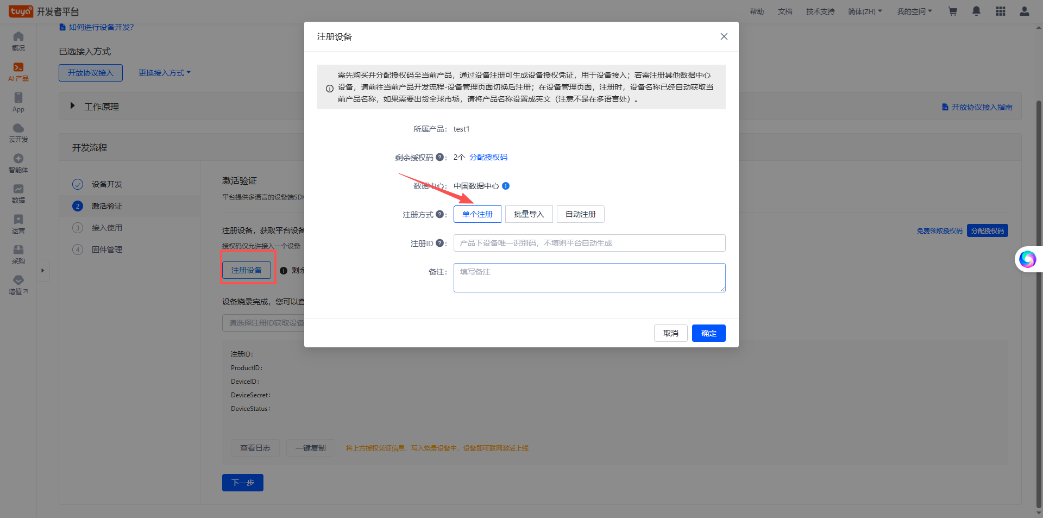Click the 一键复制 button
The height and width of the screenshot is (518, 1043).
coord(311,448)
